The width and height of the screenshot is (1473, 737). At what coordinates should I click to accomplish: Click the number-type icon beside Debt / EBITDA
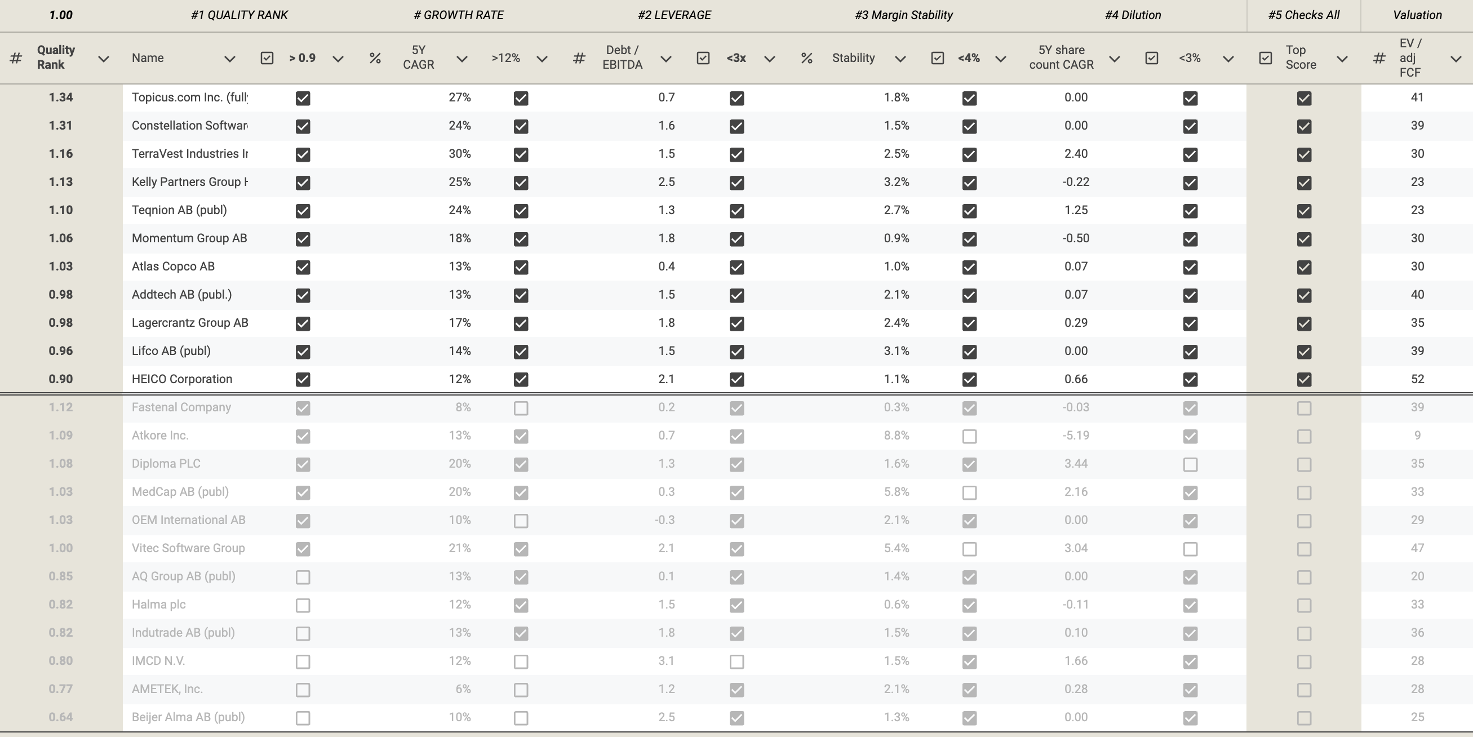click(x=579, y=59)
